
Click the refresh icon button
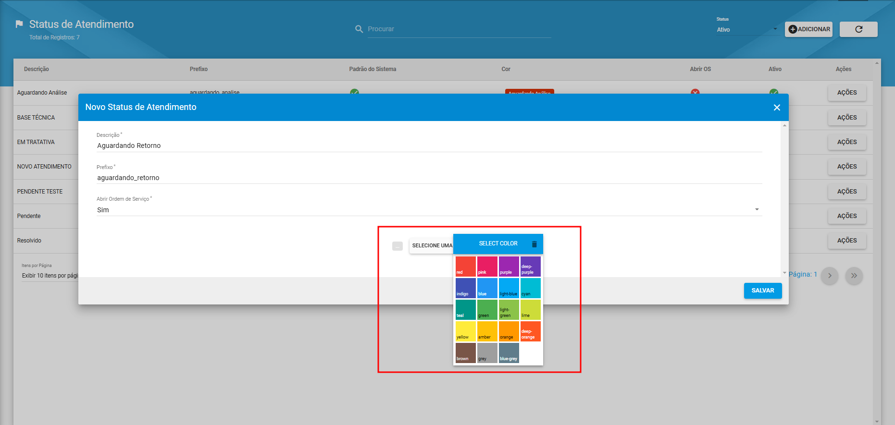(858, 29)
